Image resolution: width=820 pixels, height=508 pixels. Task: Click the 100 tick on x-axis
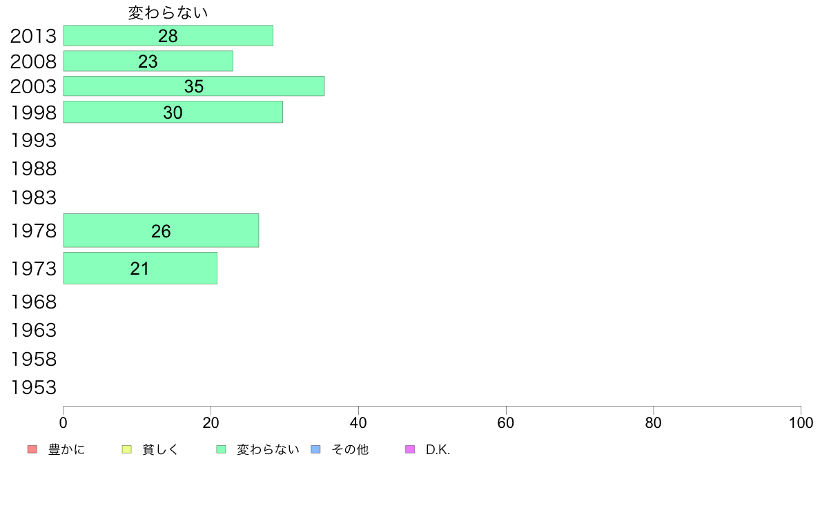(x=801, y=422)
